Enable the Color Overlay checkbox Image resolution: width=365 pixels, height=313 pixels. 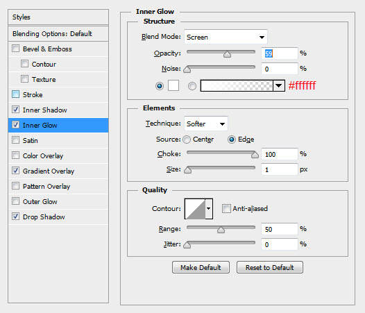pyautogui.click(x=15, y=155)
